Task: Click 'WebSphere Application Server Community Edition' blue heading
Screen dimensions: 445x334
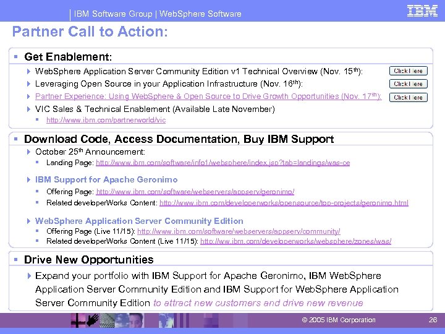Action: (x=139, y=221)
